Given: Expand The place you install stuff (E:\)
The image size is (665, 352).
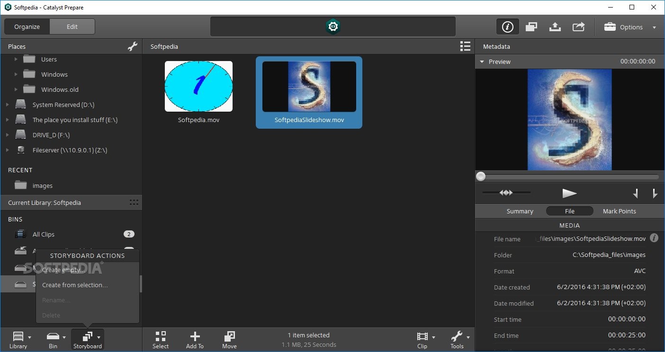Looking at the screenshot, I should (7, 120).
